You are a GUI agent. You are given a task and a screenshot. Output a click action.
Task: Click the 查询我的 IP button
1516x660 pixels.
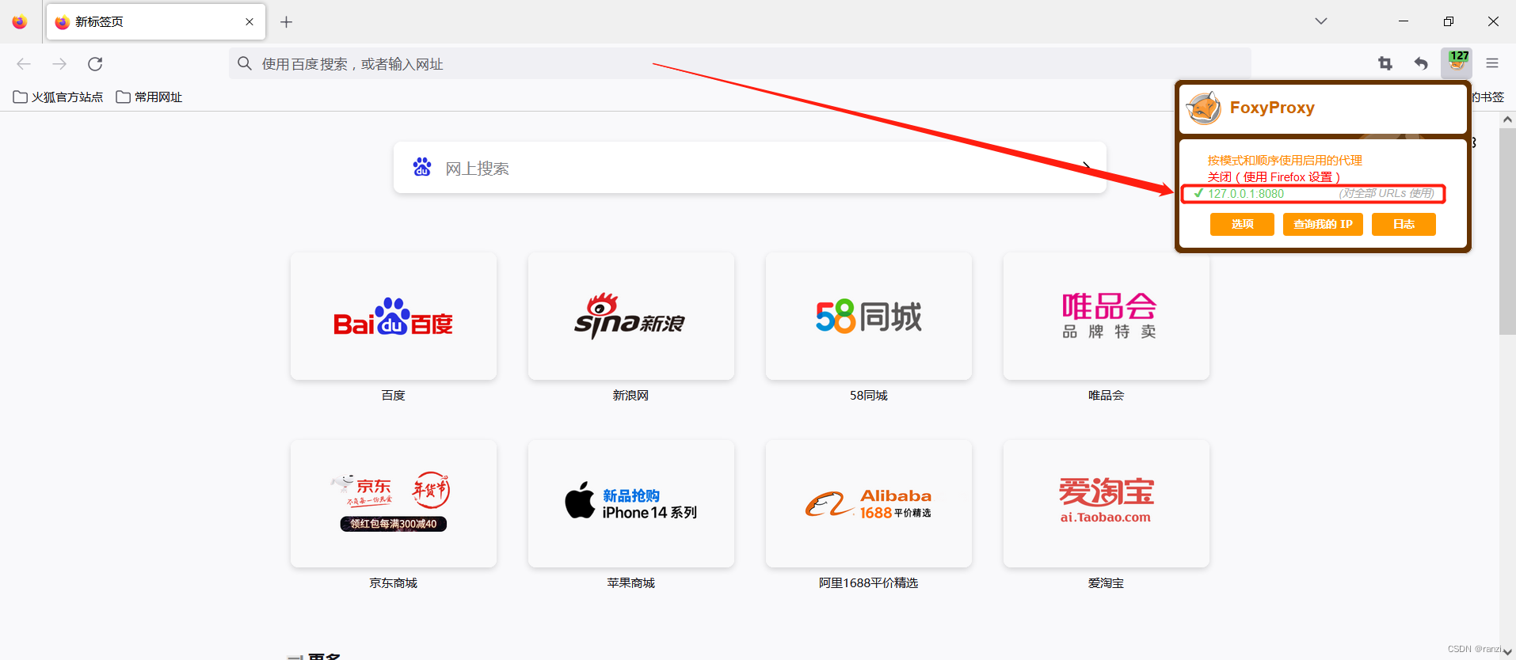click(1323, 225)
